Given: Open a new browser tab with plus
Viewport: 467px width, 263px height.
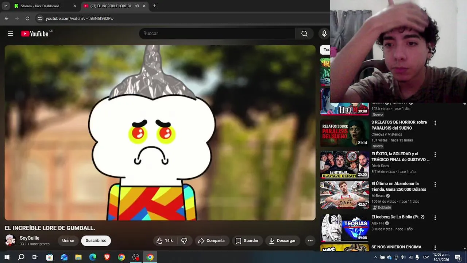Looking at the screenshot, I should [155, 6].
